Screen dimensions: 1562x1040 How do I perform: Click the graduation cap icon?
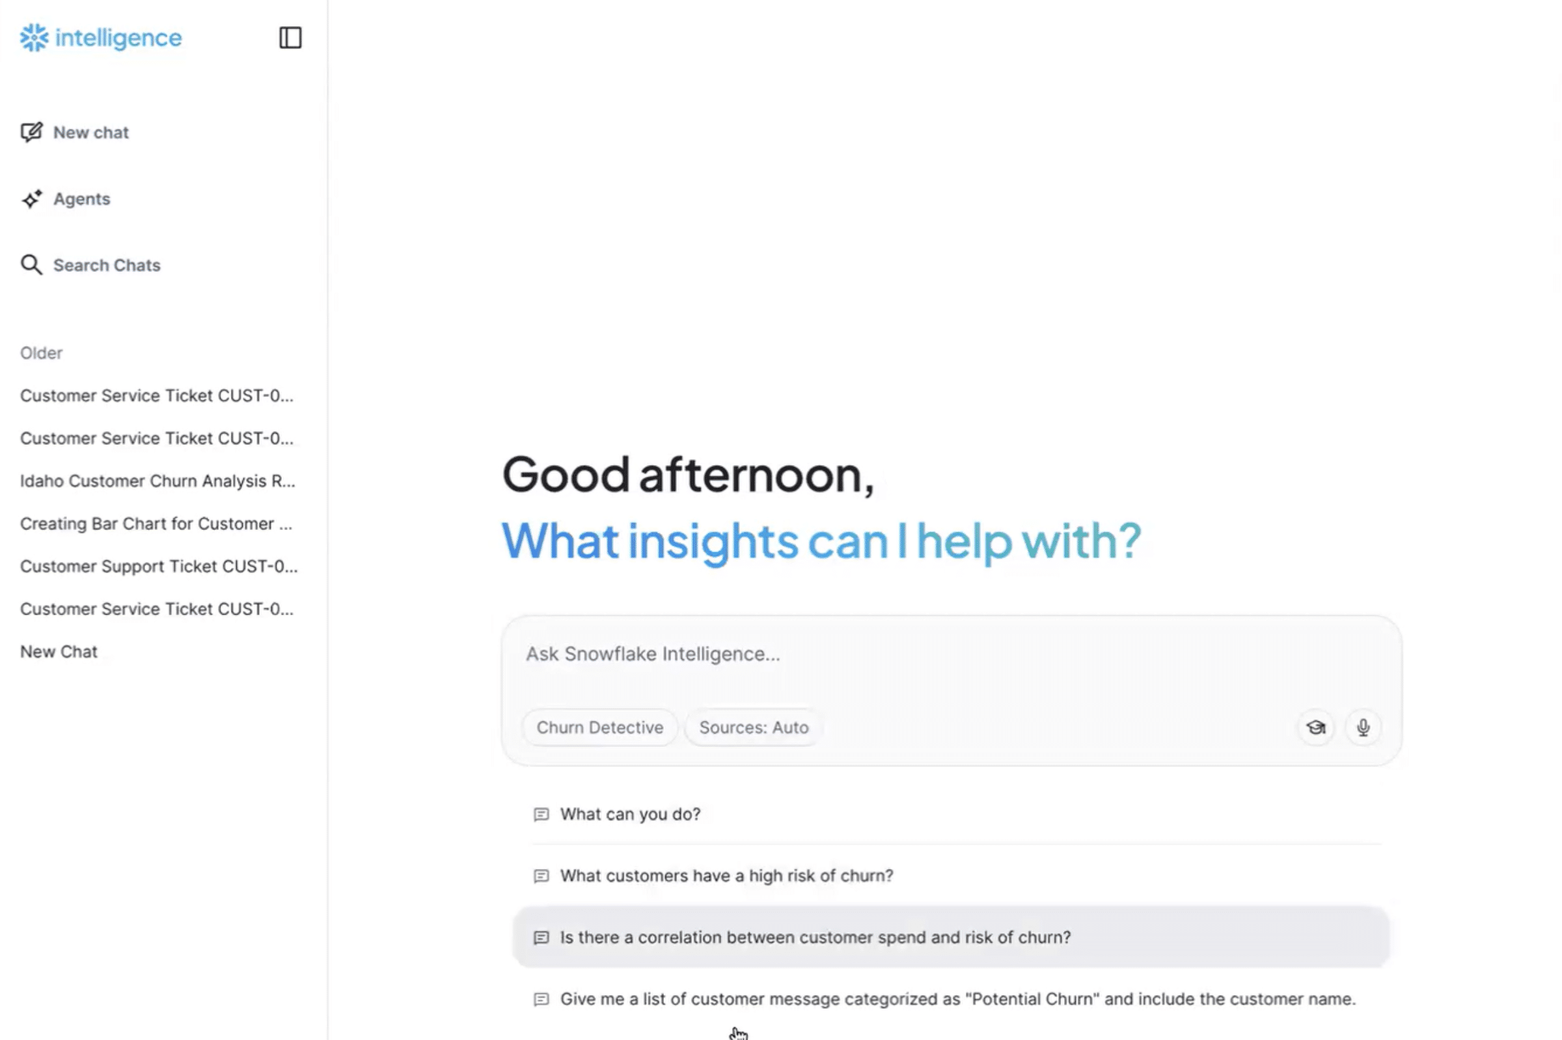(1316, 728)
